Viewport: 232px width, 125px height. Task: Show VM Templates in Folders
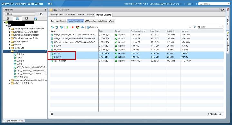click(x=96, y=21)
